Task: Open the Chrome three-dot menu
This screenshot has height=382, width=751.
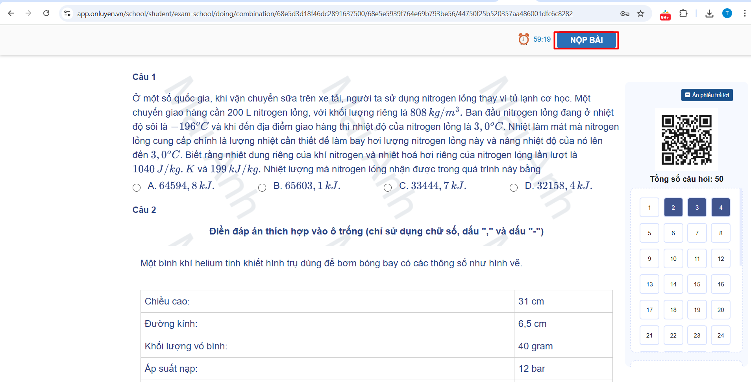Action: click(744, 13)
